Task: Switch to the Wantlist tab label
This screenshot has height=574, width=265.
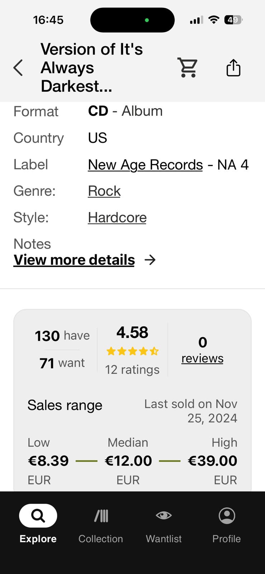Action: click(x=164, y=538)
